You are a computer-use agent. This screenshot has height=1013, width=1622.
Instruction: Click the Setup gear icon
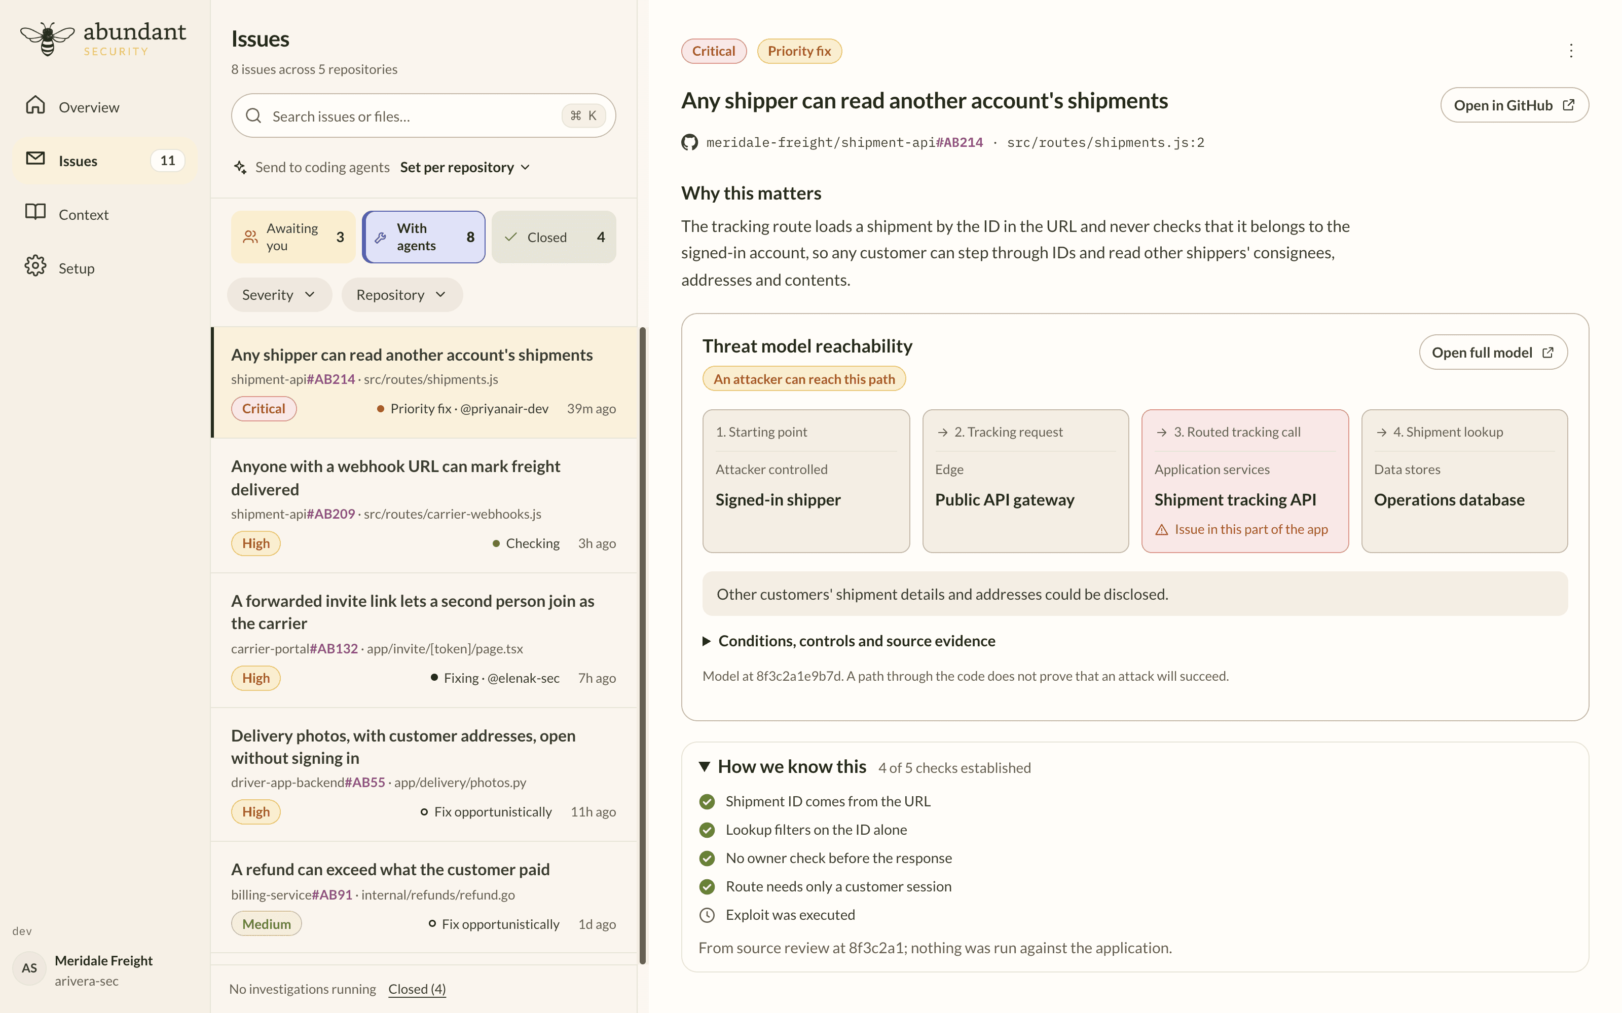pyautogui.click(x=35, y=266)
